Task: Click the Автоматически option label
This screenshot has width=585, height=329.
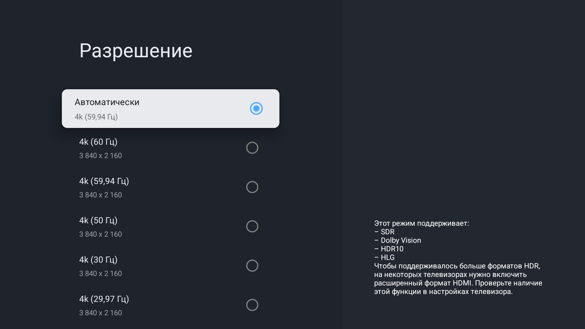Action: point(107,102)
